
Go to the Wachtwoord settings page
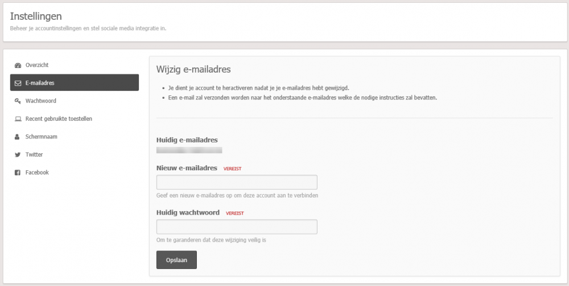coord(41,101)
